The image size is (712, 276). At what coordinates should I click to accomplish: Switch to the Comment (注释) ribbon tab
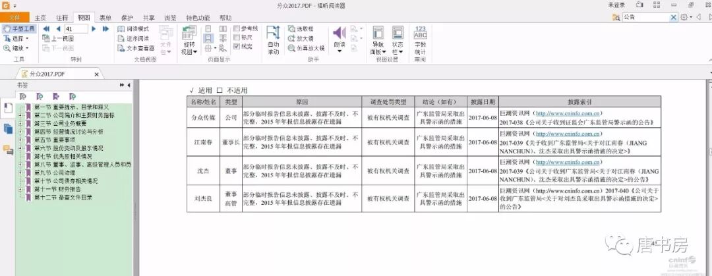click(x=62, y=18)
